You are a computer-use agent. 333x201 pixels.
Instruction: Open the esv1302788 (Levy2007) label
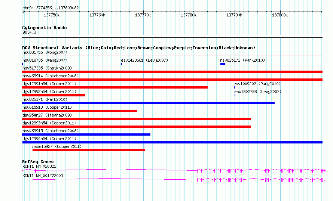pos(258,92)
